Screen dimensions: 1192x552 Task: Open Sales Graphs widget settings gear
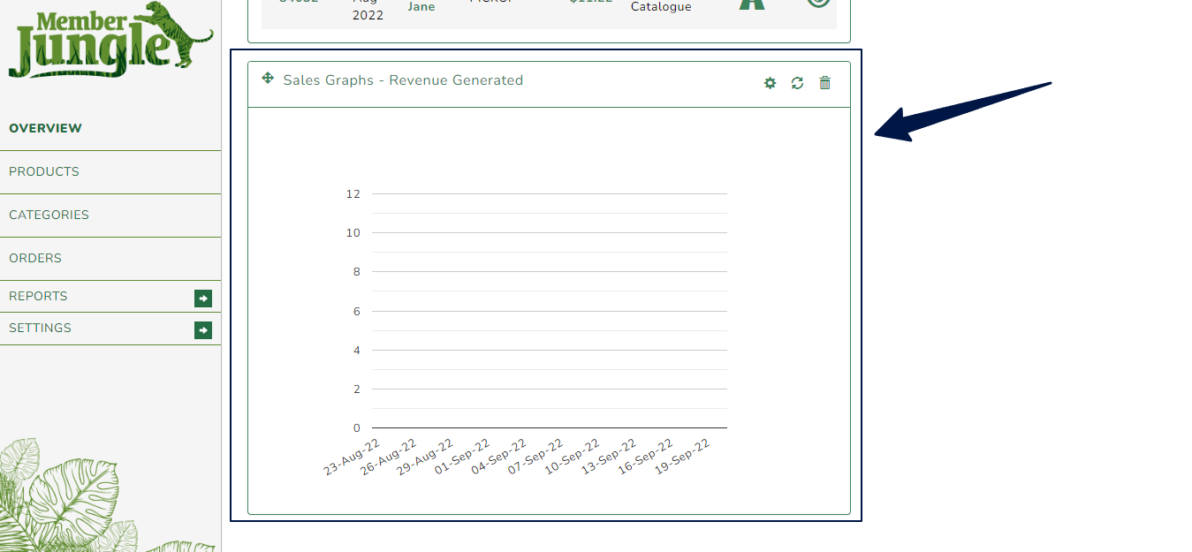click(x=770, y=83)
